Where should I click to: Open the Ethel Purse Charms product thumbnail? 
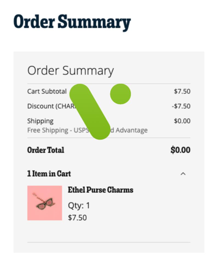pyautogui.click(x=45, y=203)
